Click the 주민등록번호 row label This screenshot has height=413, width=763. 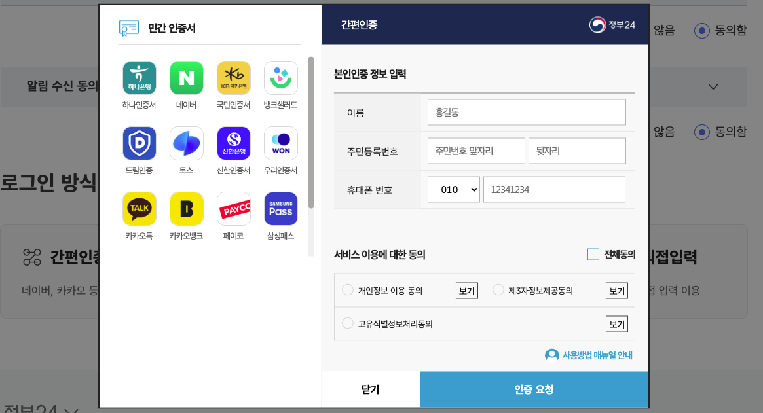[372, 151]
